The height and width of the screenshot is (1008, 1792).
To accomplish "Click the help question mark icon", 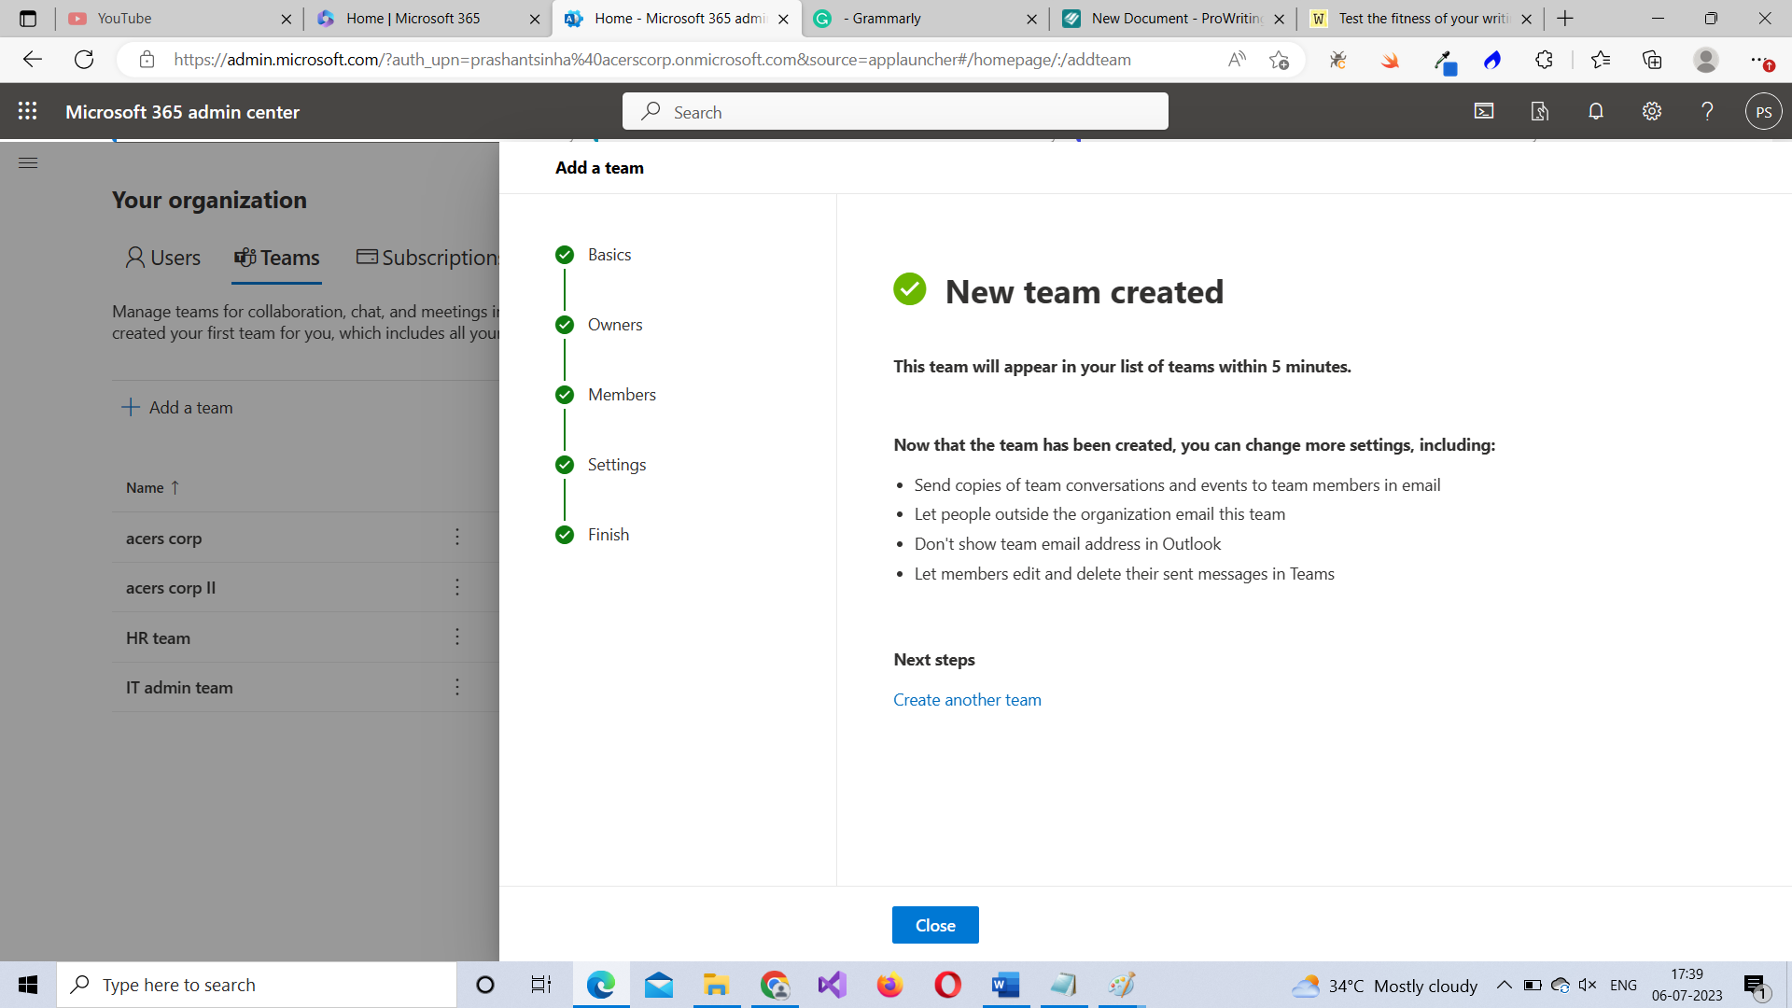I will pyautogui.click(x=1707, y=111).
